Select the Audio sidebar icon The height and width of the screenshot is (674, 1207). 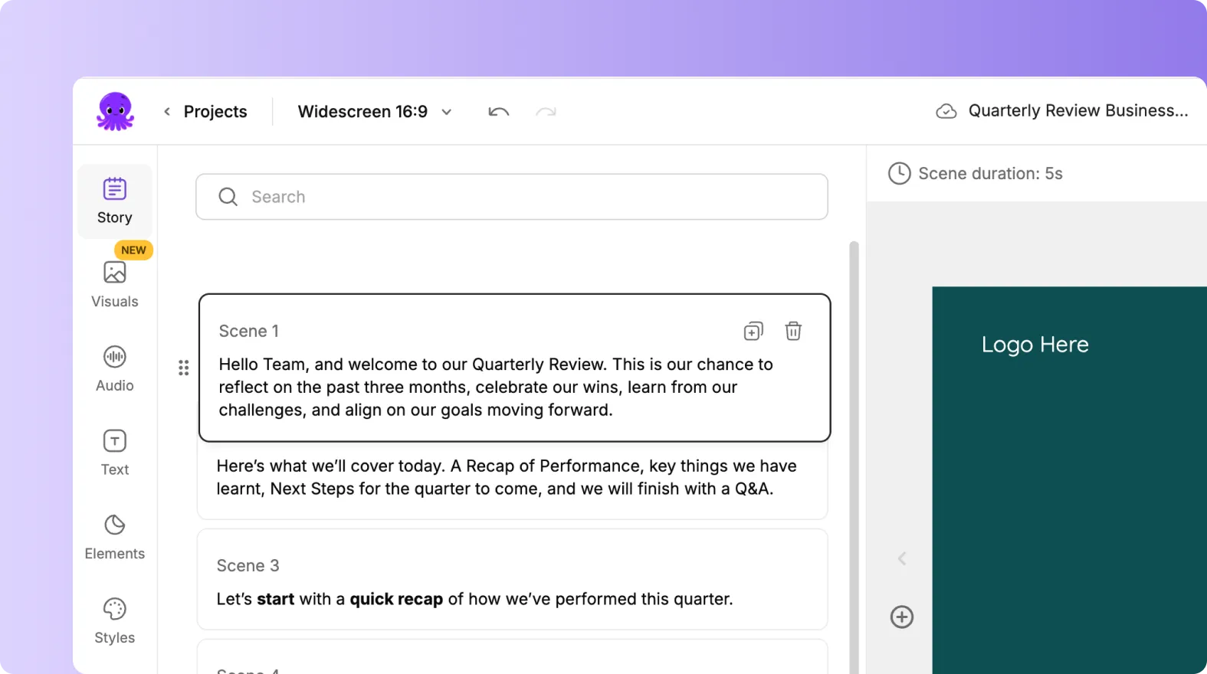(115, 368)
